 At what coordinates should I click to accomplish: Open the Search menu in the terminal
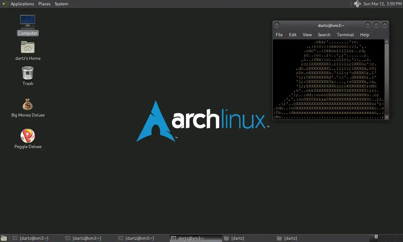324,35
